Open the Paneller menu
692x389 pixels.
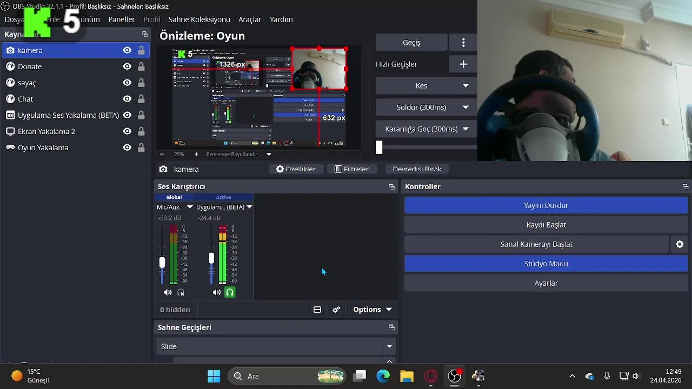pos(122,19)
